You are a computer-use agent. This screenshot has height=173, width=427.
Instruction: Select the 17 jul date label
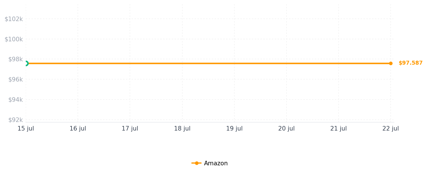130,129
